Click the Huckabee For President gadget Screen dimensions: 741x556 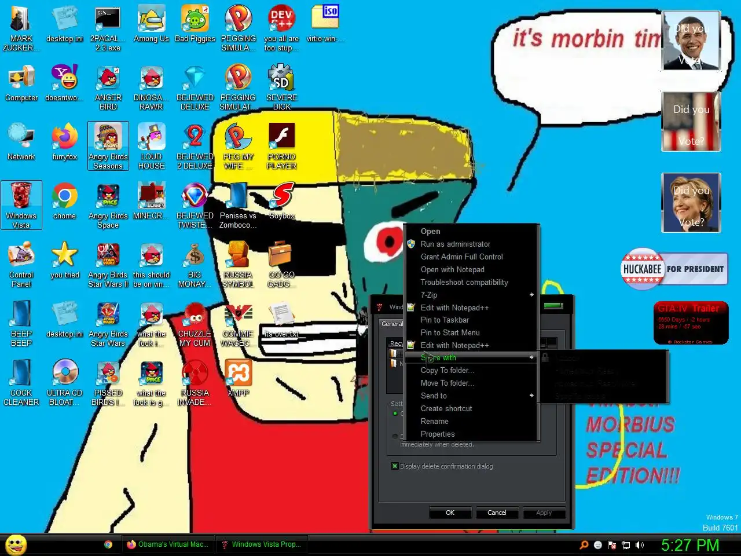674,269
